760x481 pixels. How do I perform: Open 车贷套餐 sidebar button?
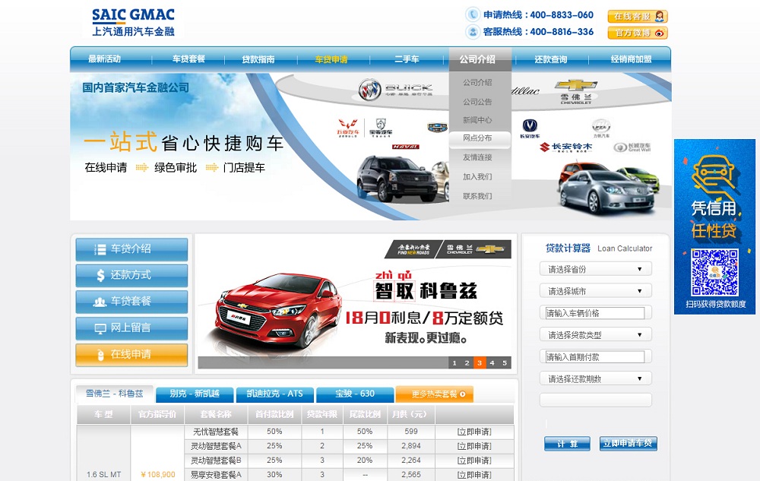131,302
